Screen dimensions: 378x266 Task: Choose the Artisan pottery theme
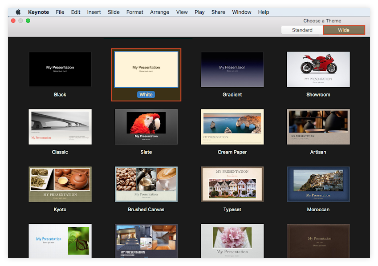click(x=318, y=127)
